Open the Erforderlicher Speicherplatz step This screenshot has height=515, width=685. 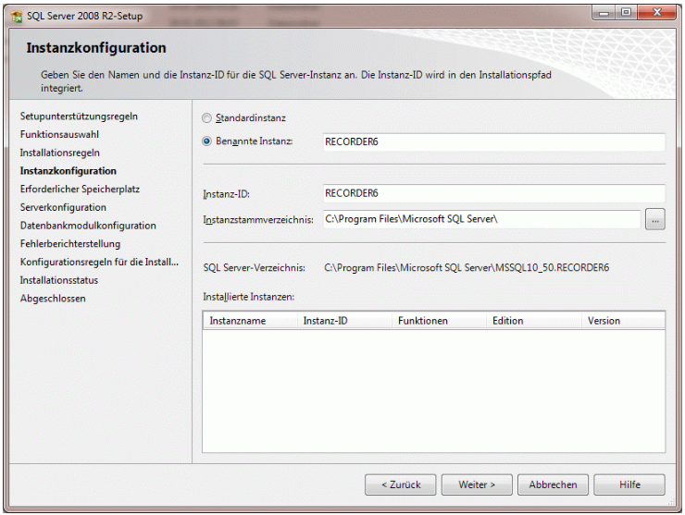click(80, 190)
